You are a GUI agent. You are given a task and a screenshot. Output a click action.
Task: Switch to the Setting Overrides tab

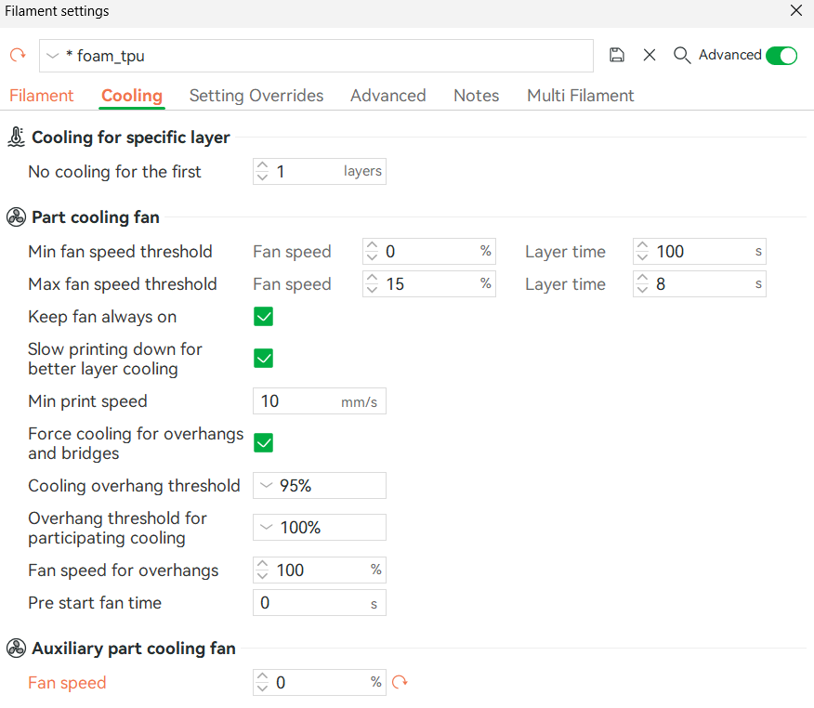256,96
